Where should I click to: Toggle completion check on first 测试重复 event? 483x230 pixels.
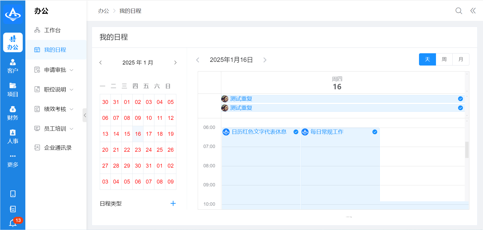click(461, 99)
